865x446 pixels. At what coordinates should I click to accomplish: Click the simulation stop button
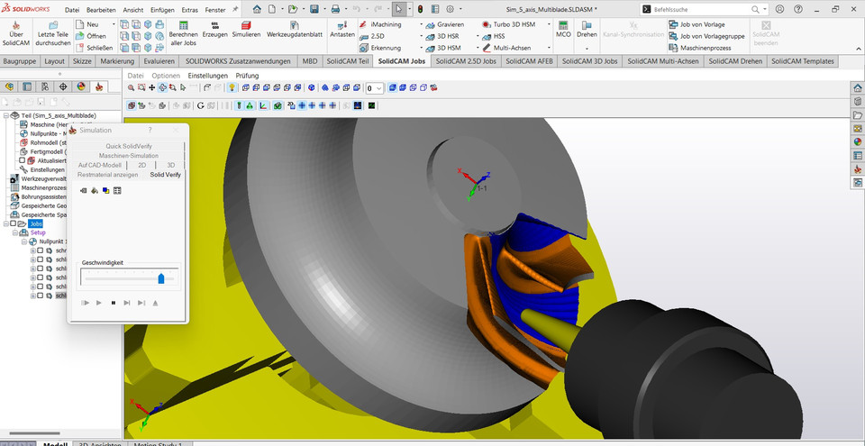(x=114, y=303)
